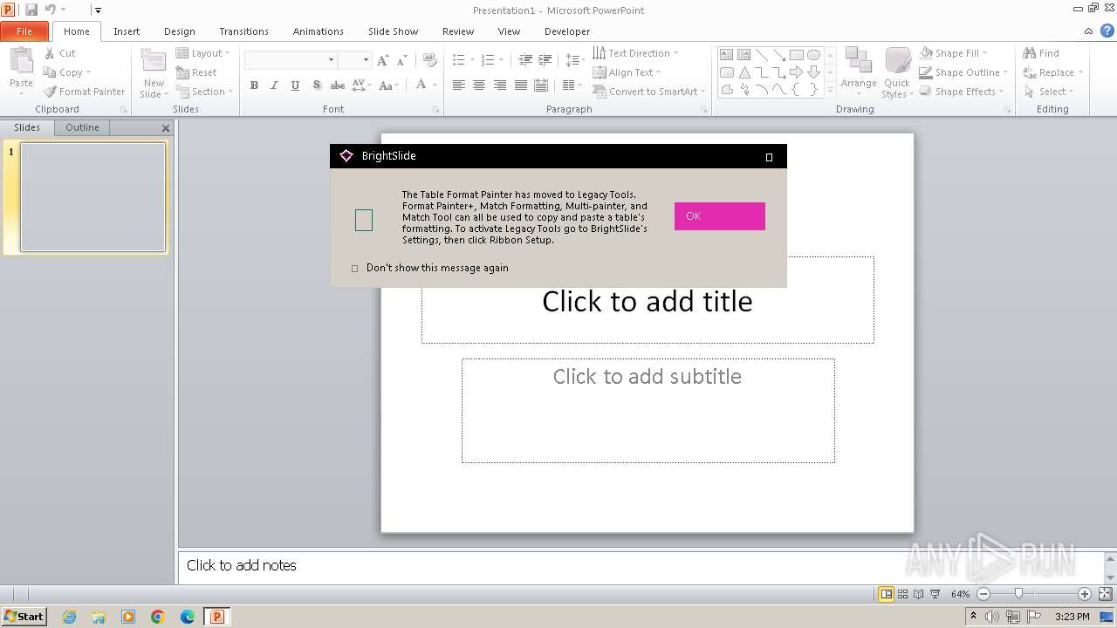Screen dimensions: 1117x628
Task: Start Slide Show from the status bar icon
Action: pos(935,594)
